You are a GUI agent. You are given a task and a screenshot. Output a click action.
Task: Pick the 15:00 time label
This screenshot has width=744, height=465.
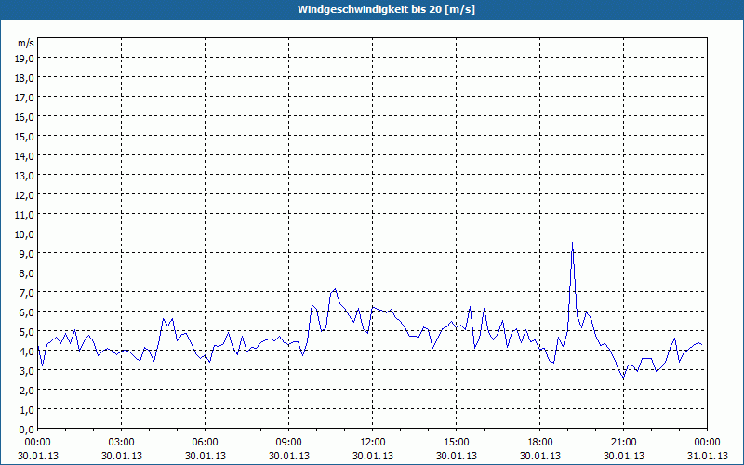pyautogui.click(x=457, y=443)
